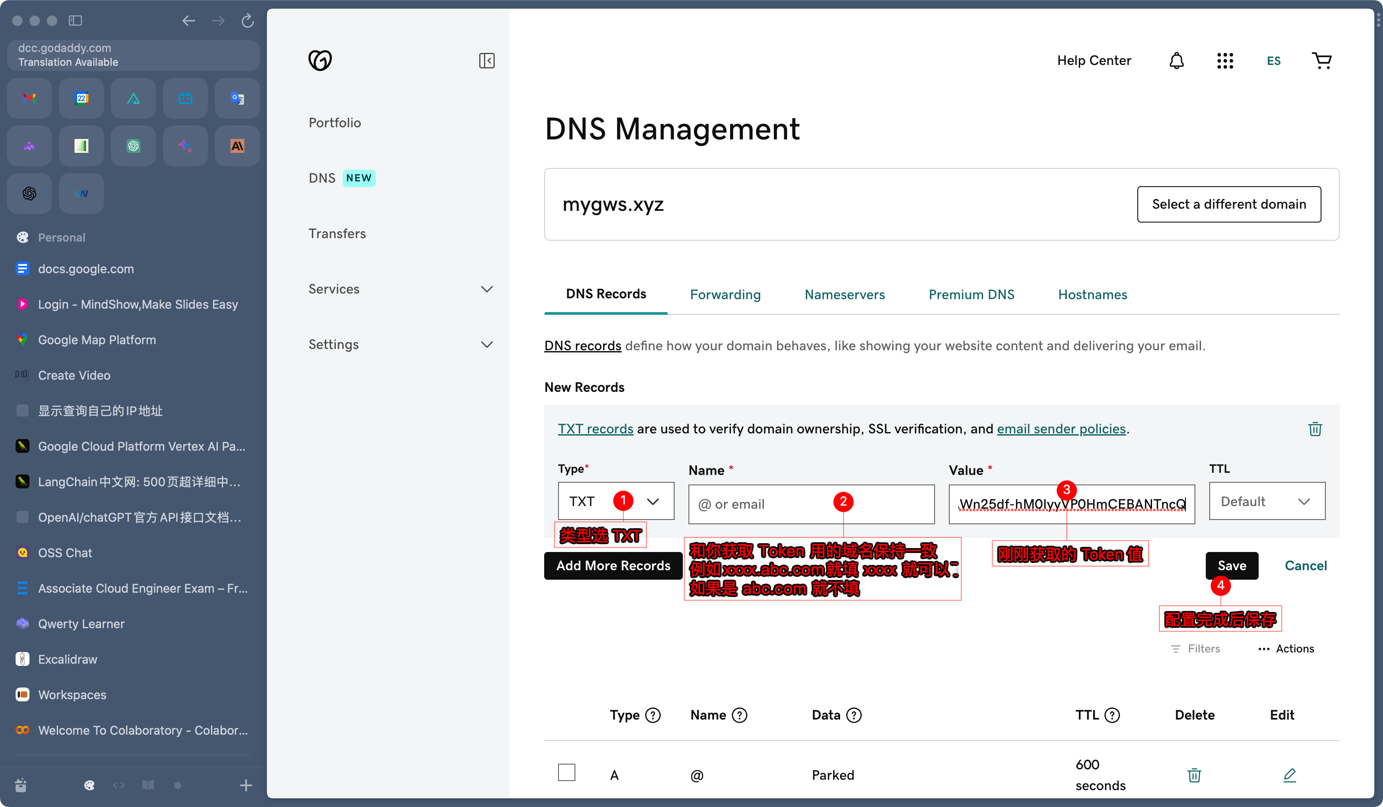Click the Help Center icon
The width and height of the screenshot is (1383, 807).
point(1095,60)
